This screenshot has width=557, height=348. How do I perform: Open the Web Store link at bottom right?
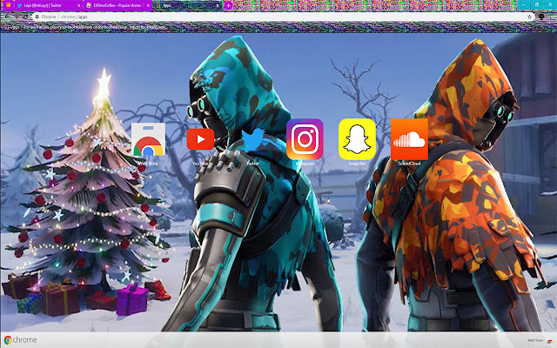point(540,340)
